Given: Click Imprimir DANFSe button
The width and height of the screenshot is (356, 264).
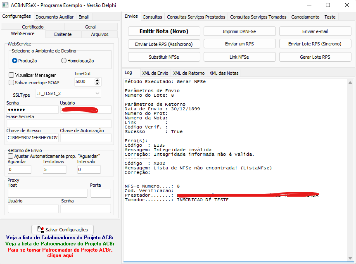Looking at the screenshot, I should pos(239,31).
